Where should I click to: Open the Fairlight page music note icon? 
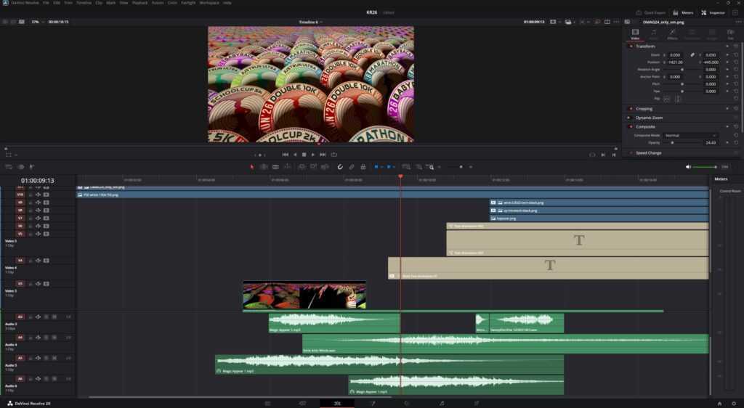point(441,403)
